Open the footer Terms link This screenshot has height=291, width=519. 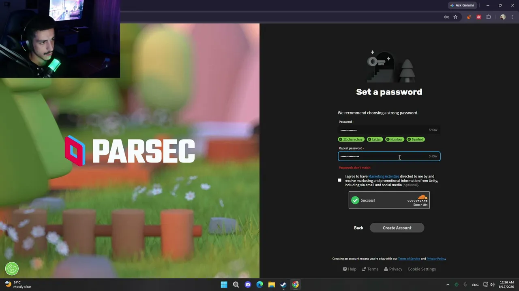pyautogui.click(x=370, y=269)
